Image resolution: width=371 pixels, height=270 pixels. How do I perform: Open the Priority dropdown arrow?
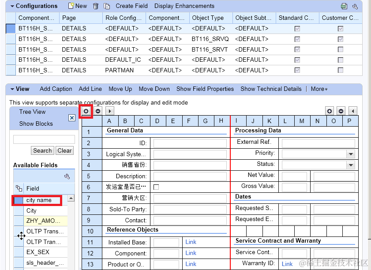351,154
